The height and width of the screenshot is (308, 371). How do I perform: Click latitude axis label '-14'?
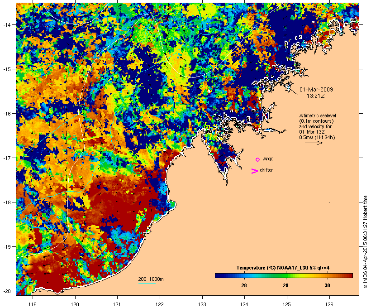pos(6,24)
